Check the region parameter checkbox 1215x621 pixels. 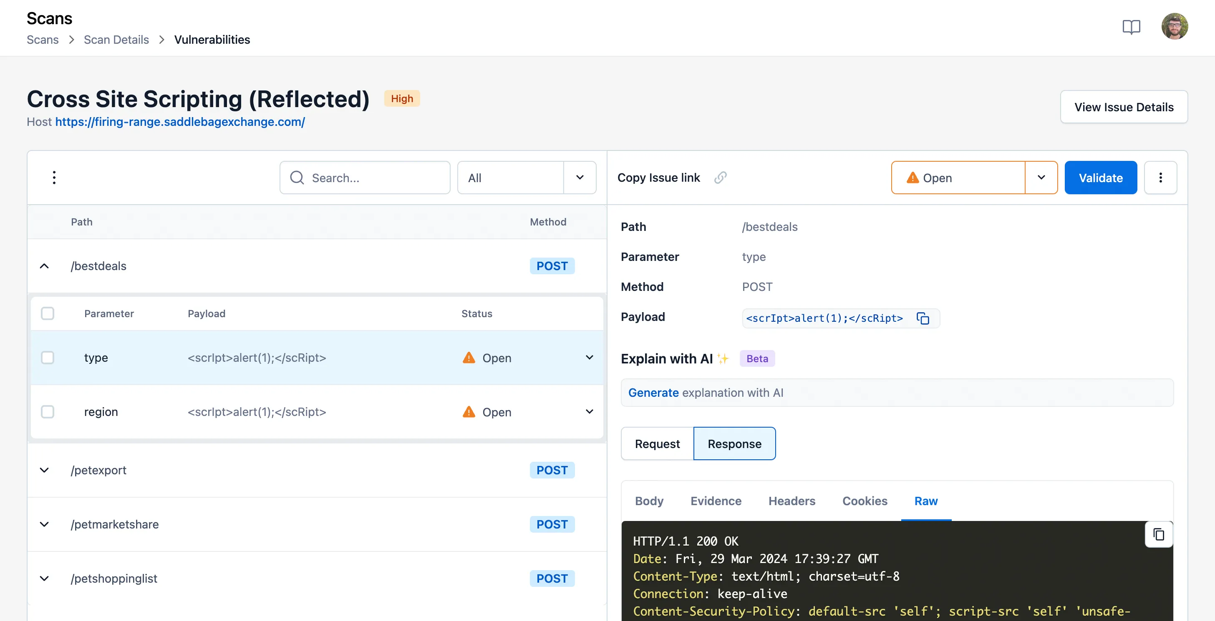[x=48, y=412]
